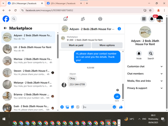Screen dimensions: 168x126
Task: Send a thumbs-up like
Action: 121,107
